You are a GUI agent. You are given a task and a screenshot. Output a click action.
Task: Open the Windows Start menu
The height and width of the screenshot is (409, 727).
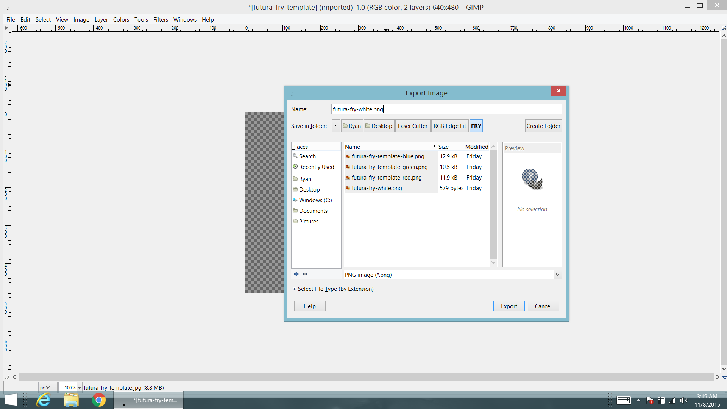pos(11,400)
